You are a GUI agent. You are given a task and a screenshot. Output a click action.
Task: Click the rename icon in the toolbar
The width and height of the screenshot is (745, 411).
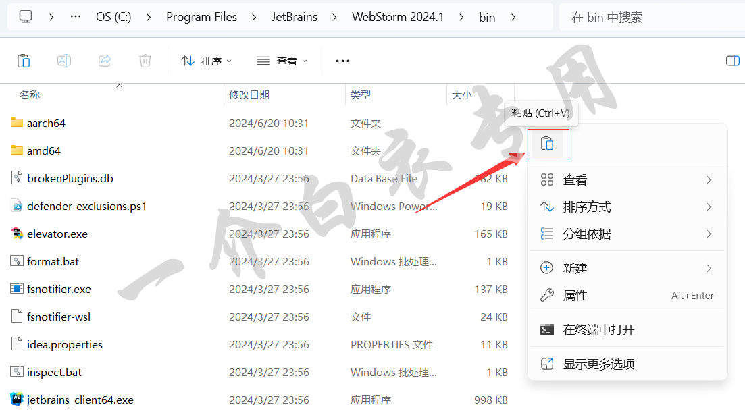(x=64, y=61)
